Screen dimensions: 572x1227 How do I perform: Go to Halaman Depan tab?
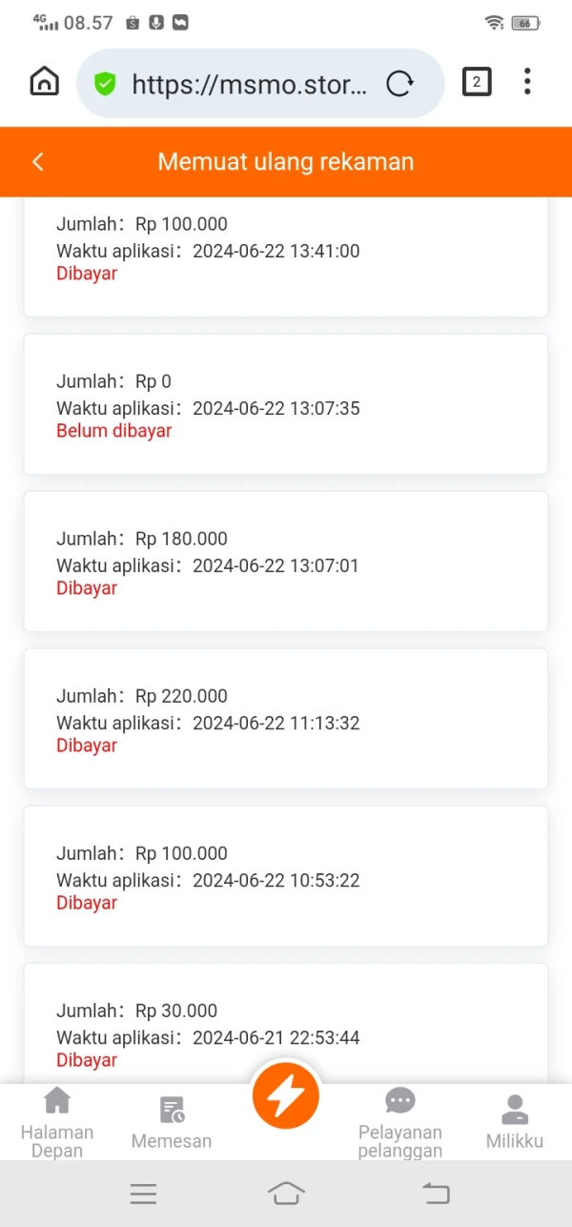[57, 1122]
